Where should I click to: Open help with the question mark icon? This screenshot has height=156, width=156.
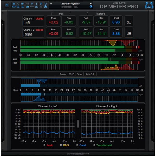(x=32, y=4)
